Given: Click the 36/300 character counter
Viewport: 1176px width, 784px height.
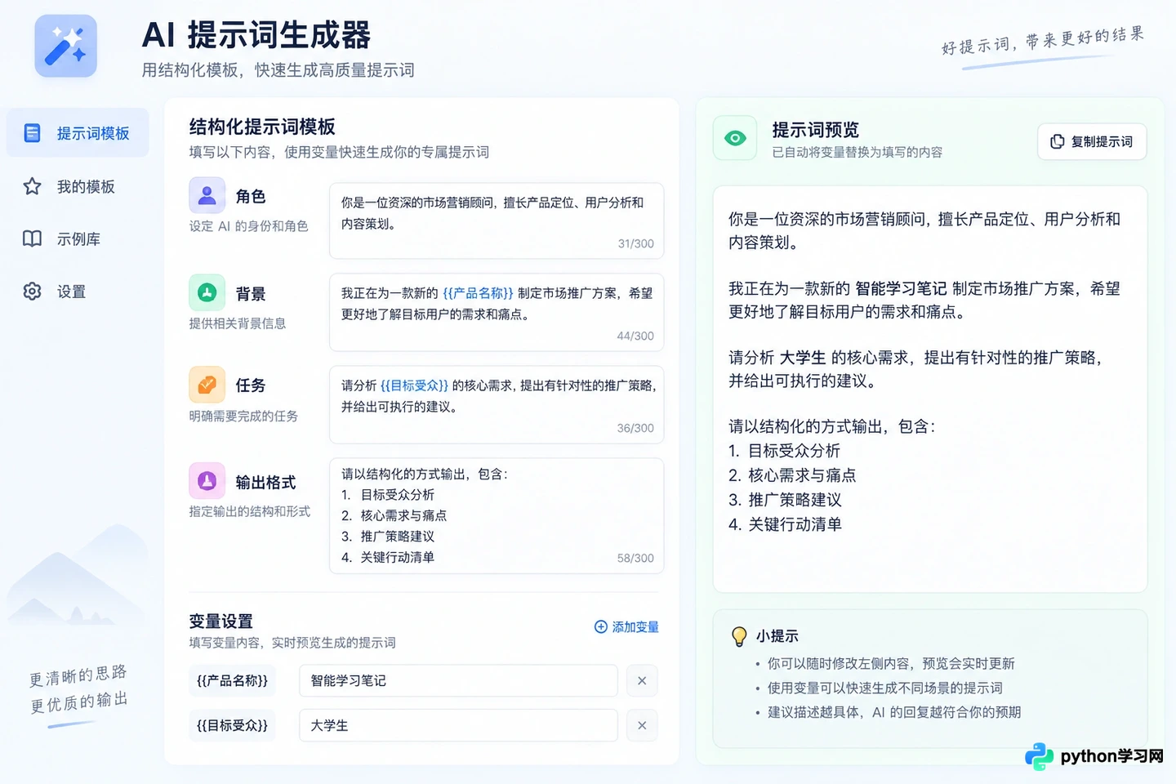Looking at the screenshot, I should click(635, 428).
